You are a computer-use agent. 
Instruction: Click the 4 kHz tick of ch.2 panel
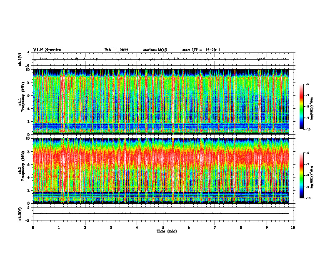point(29,177)
